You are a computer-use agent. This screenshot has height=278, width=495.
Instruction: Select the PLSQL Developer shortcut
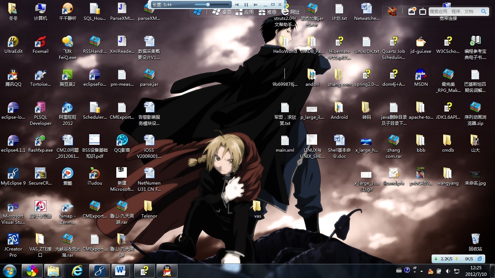(x=41, y=114)
